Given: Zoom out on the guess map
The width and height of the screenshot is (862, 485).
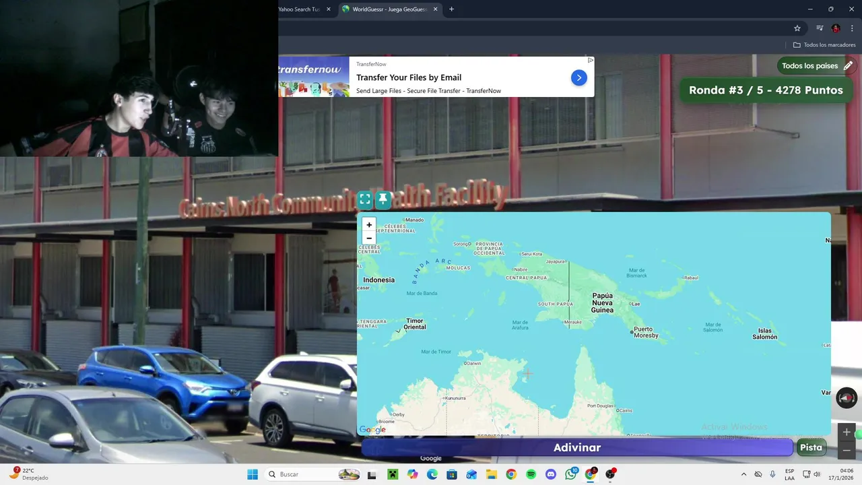Looking at the screenshot, I should coord(368,238).
